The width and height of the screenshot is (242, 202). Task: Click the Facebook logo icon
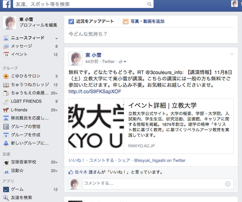(x=7, y=4)
